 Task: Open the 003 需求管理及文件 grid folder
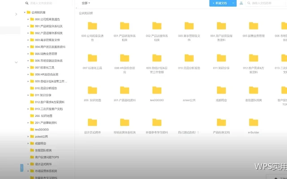pos(189,26)
